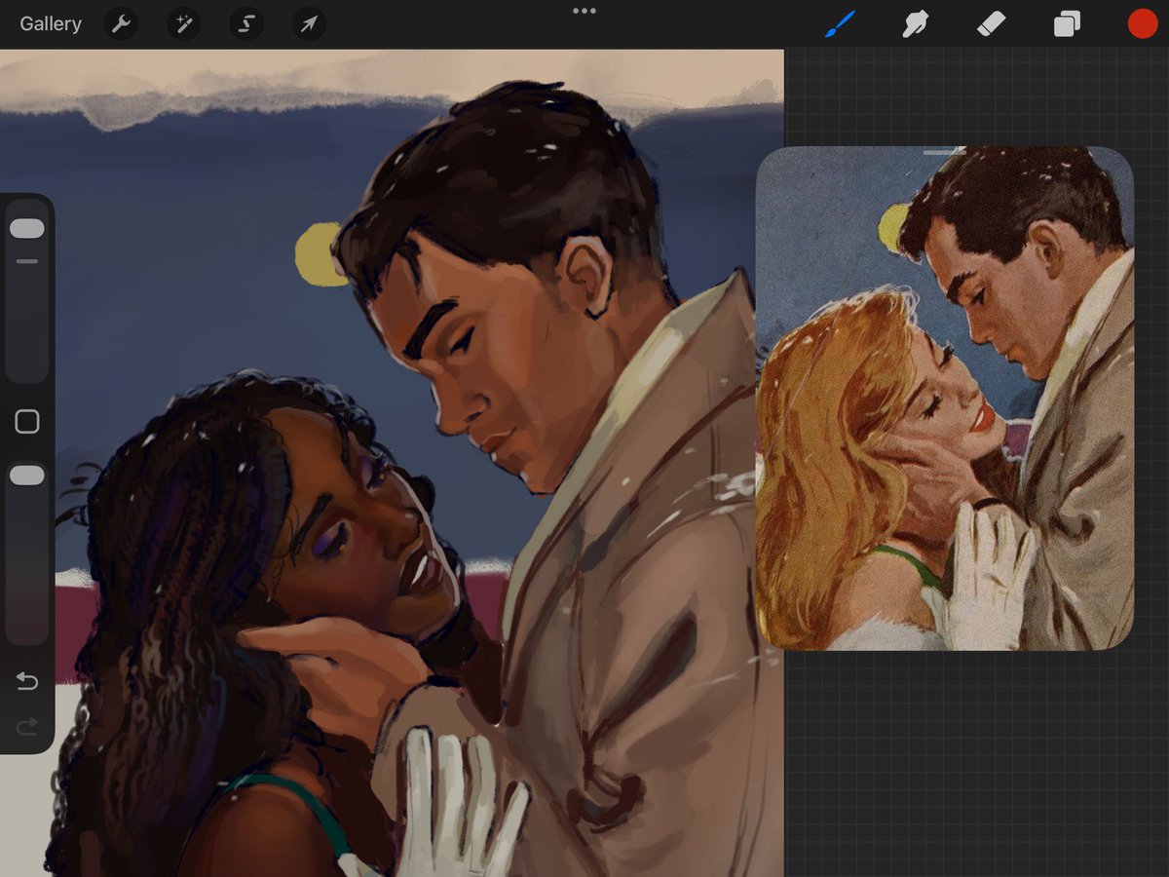Return to the Gallery
The image size is (1169, 877).
(x=50, y=23)
